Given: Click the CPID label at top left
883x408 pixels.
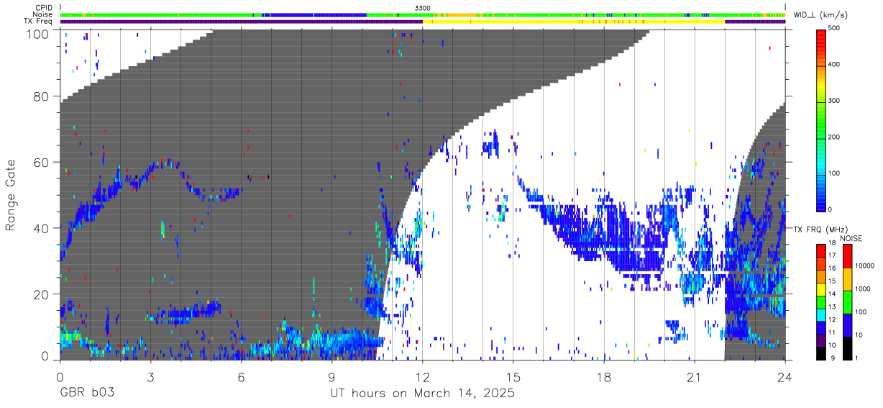Looking at the screenshot, I should (x=42, y=7).
